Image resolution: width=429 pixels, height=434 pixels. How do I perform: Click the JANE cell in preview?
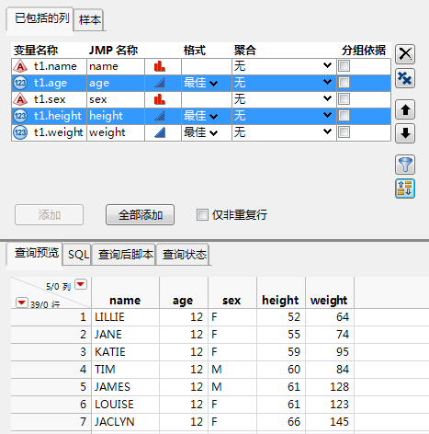pyautogui.click(x=125, y=335)
